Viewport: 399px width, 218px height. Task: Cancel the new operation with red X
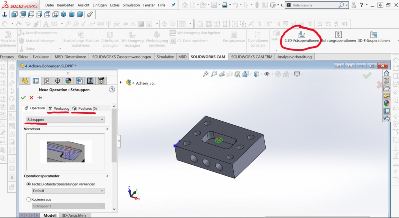tap(32, 98)
